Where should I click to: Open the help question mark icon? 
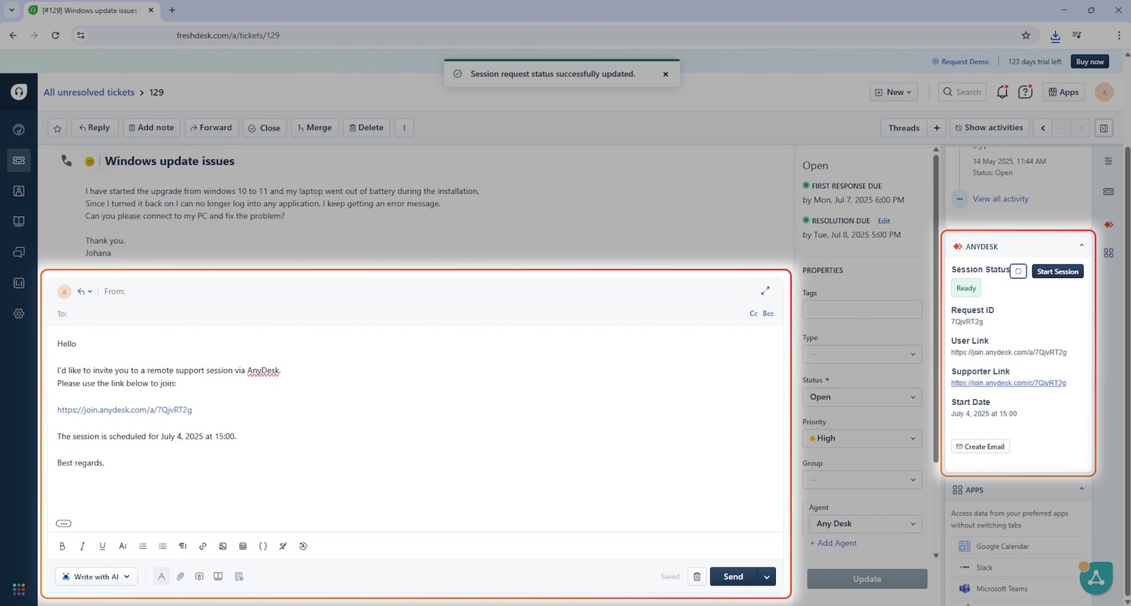[x=1025, y=91]
